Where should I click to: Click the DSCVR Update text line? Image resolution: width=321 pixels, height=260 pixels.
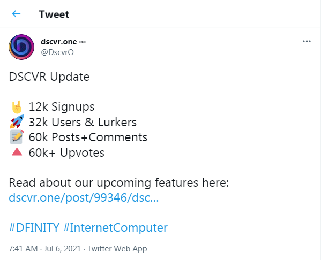click(x=49, y=77)
